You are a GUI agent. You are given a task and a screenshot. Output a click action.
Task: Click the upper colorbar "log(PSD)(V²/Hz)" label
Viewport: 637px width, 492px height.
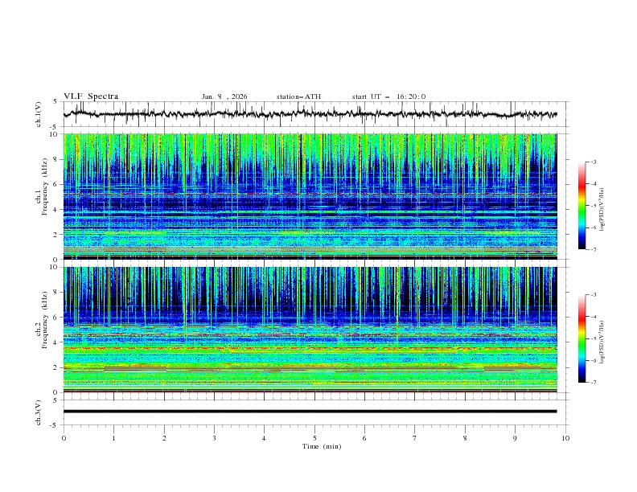pyautogui.click(x=602, y=209)
